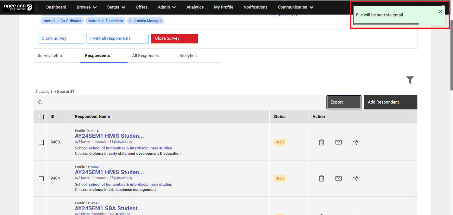Open the respondent search magnifier icon

coord(40,102)
